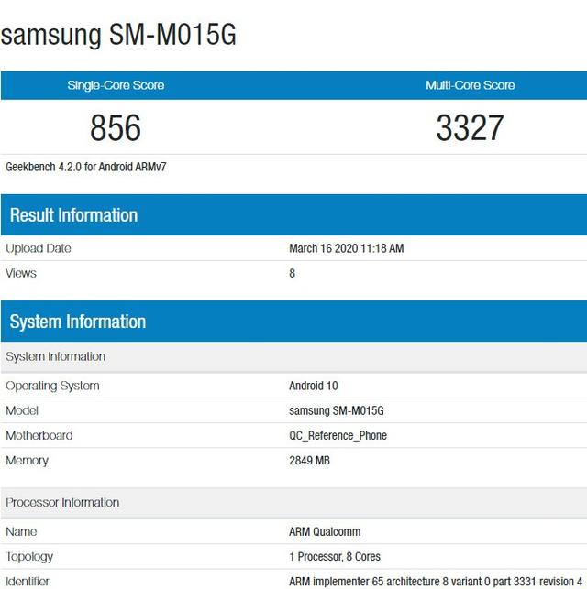Image resolution: width=587 pixels, height=589 pixels.
Task: Click the 'samsung SM-M015G' page title
Action: (118, 35)
